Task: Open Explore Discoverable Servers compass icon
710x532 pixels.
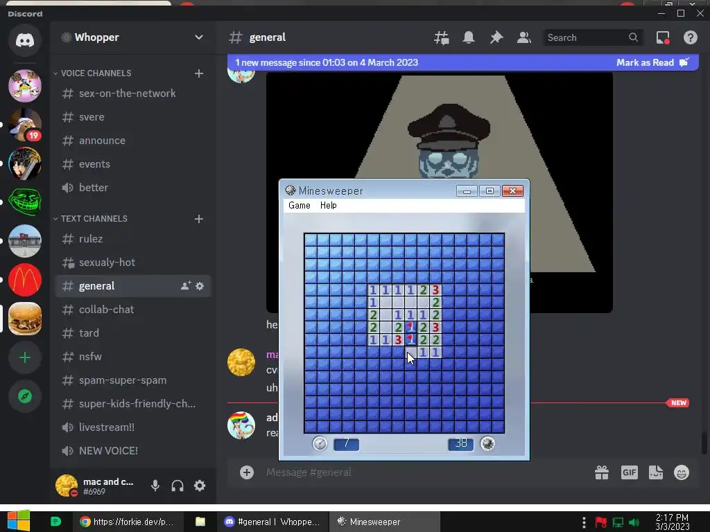Action: (x=25, y=396)
